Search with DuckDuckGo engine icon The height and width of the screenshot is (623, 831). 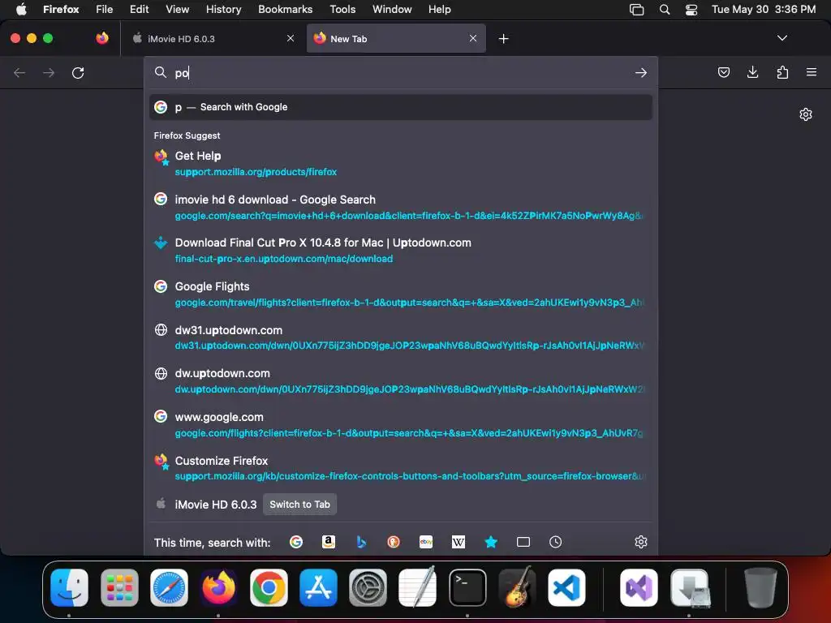click(x=394, y=542)
